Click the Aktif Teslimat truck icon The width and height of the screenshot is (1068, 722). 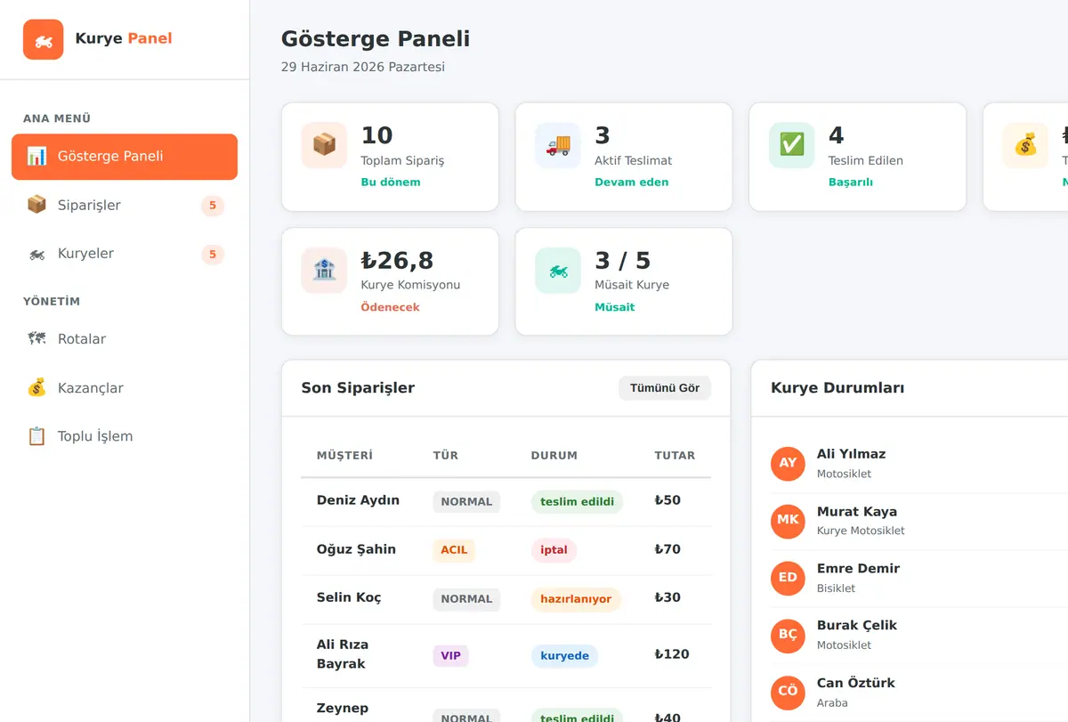(558, 145)
